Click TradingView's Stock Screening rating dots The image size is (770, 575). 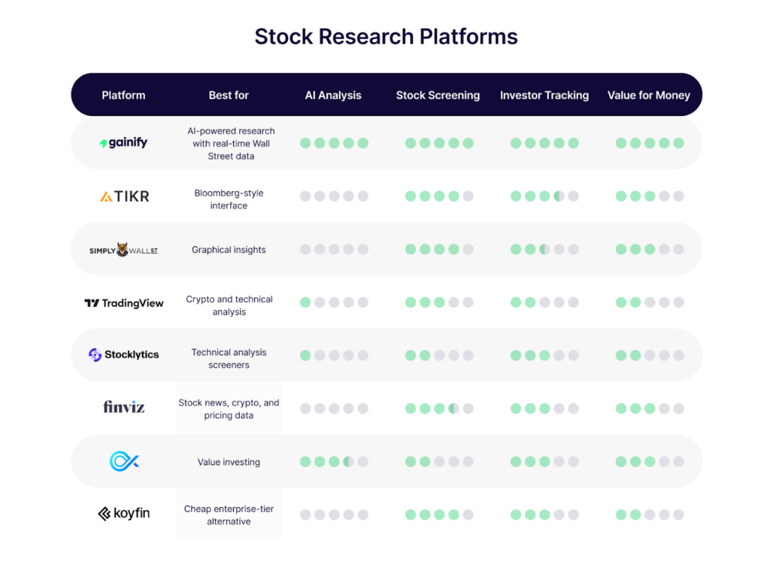point(439,303)
